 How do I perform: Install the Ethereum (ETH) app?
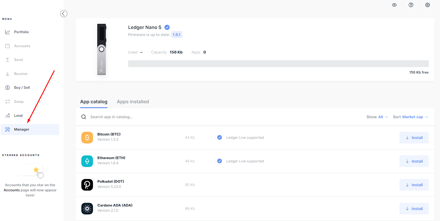click(x=414, y=161)
